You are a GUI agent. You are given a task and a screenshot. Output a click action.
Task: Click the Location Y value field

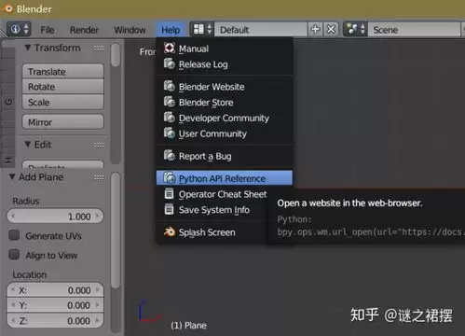55,305
